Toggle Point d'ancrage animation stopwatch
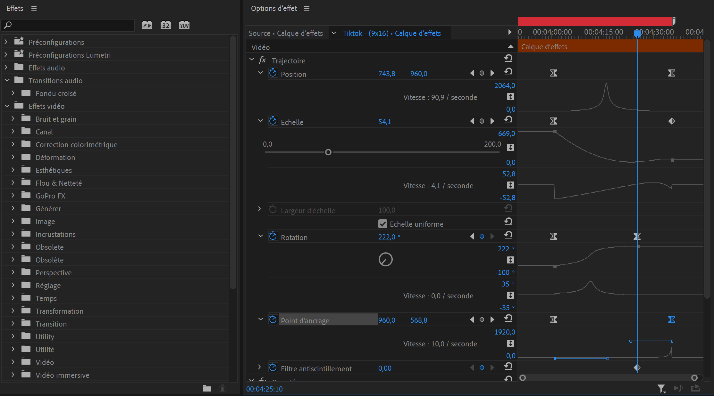Screen dimensions: 714x396 pyautogui.click(x=273, y=319)
